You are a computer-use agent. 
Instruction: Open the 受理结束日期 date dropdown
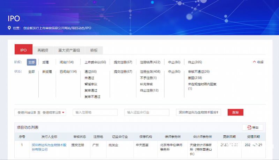pyautogui.click(x=54, y=112)
